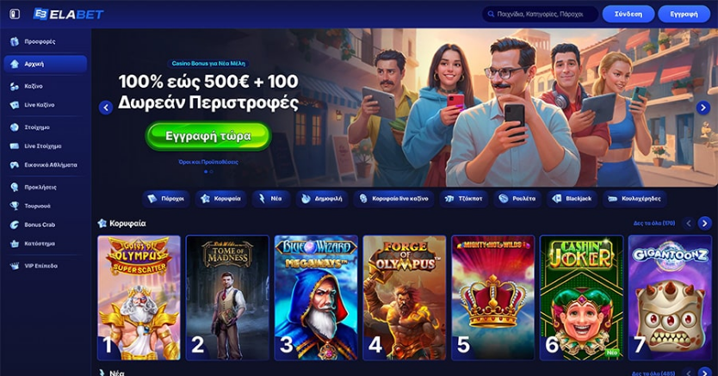Screen dimensions: 718x376
Task: Select first banner pagination dot
Action: [x=206, y=172]
